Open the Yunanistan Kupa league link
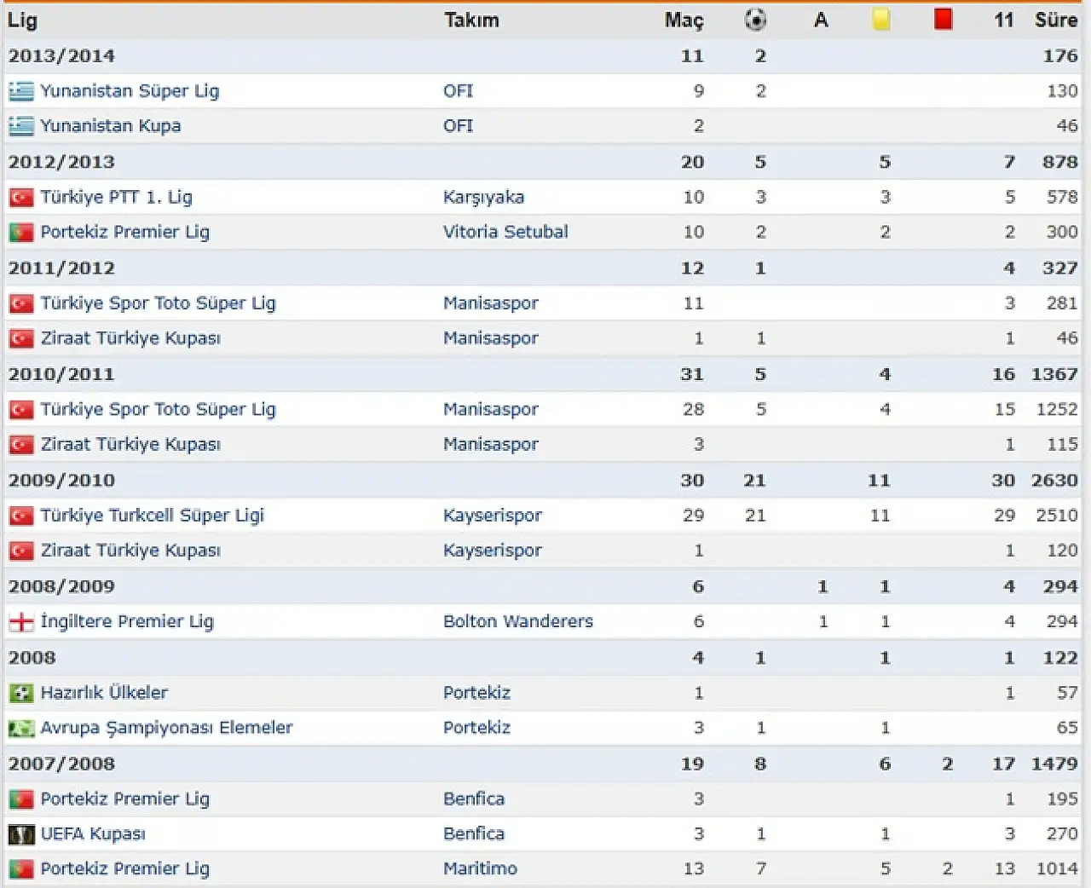This screenshot has height=888, width=1091. pyautogui.click(x=110, y=126)
